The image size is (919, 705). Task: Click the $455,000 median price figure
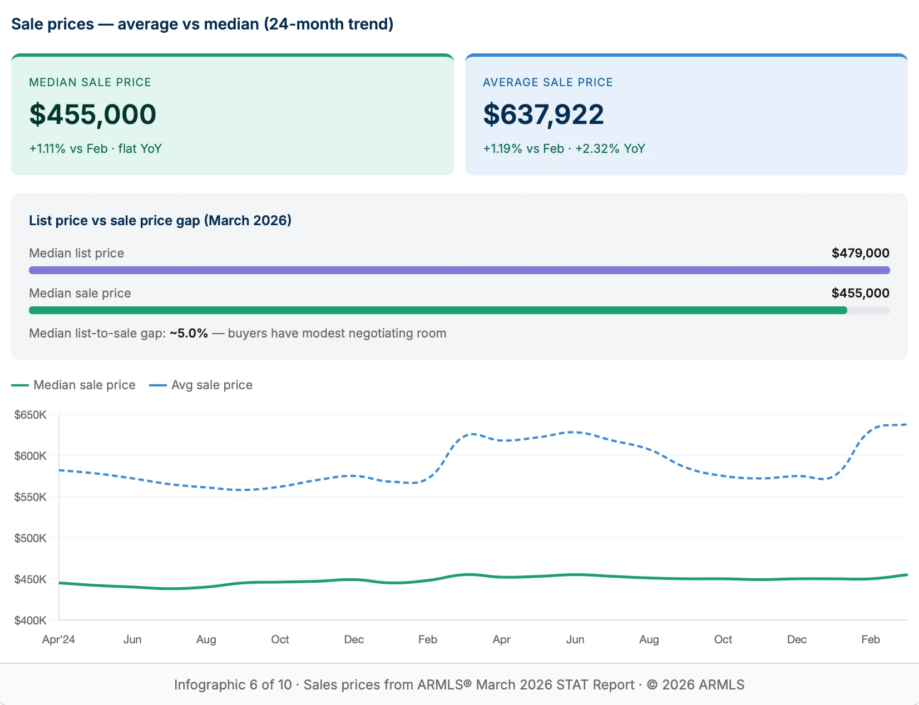[92, 115]
